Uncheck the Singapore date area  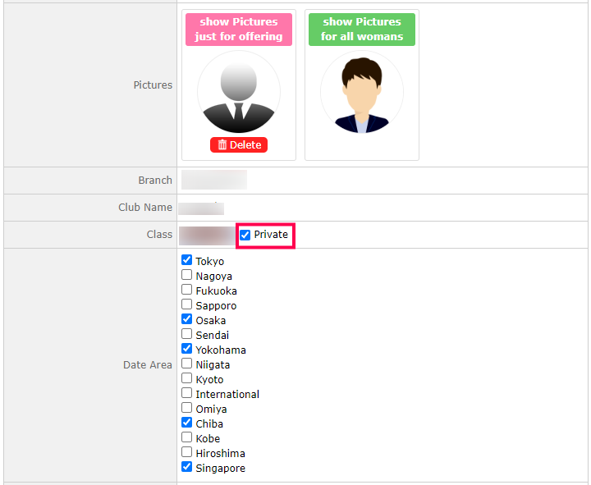187,467
